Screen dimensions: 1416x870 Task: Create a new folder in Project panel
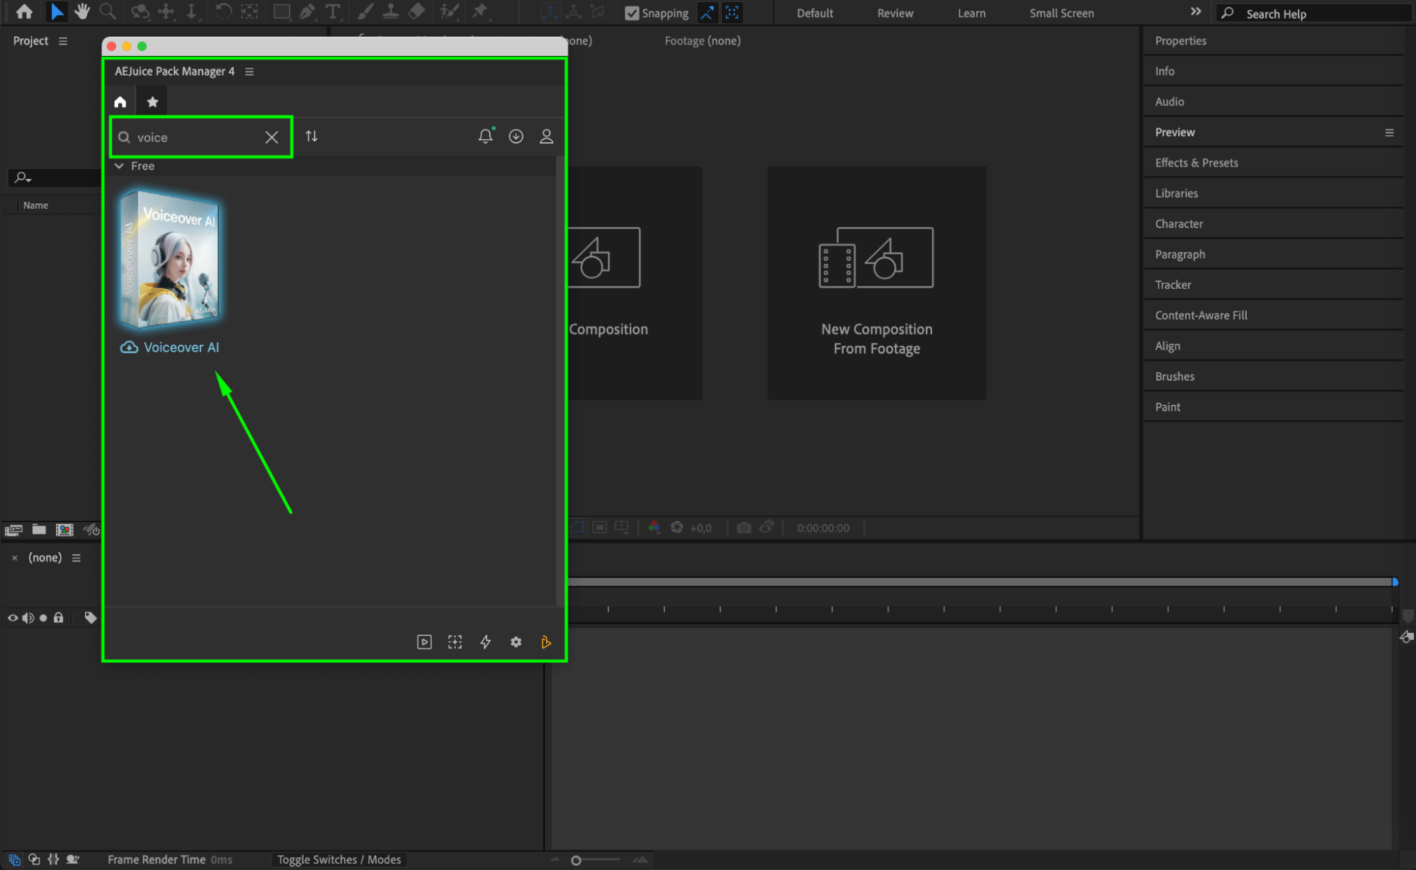pos(39,530)
